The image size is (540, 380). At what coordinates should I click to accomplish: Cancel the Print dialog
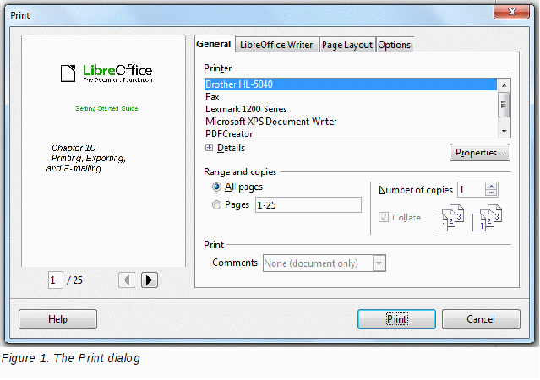(481, 319)
